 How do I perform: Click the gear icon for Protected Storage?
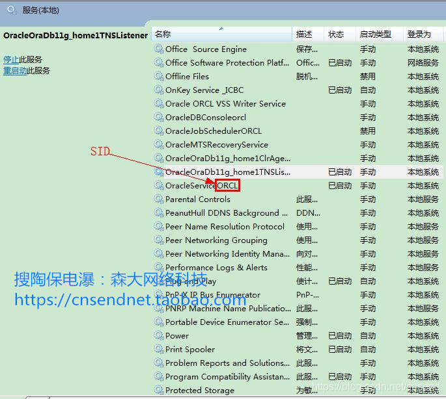158,390
